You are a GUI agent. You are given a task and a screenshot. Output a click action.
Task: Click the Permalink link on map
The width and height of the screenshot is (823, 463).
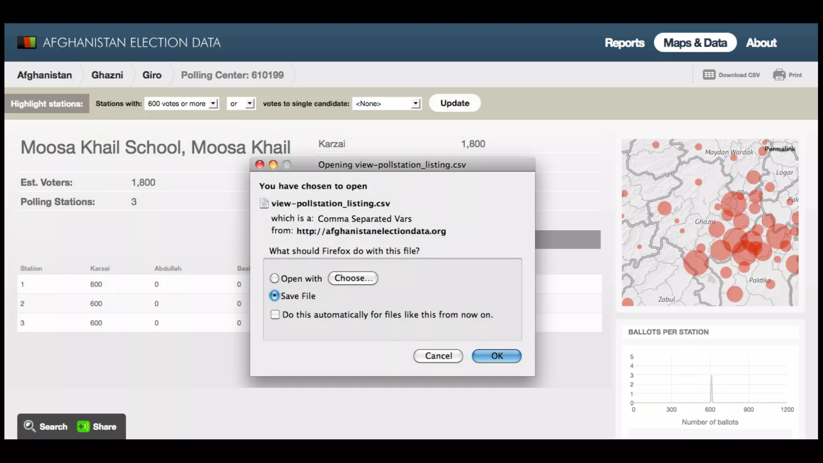(x=780, y=149)
